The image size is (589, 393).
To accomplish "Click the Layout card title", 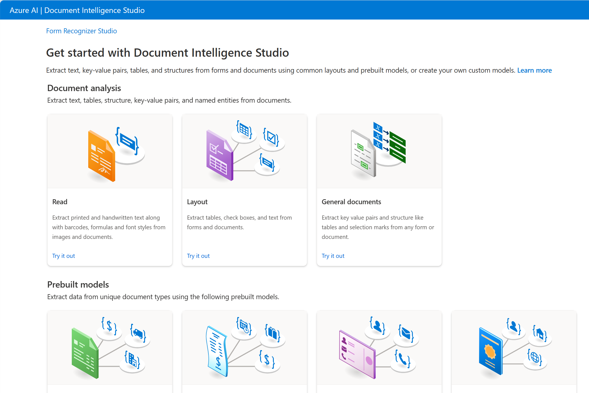I will [197, 202].
